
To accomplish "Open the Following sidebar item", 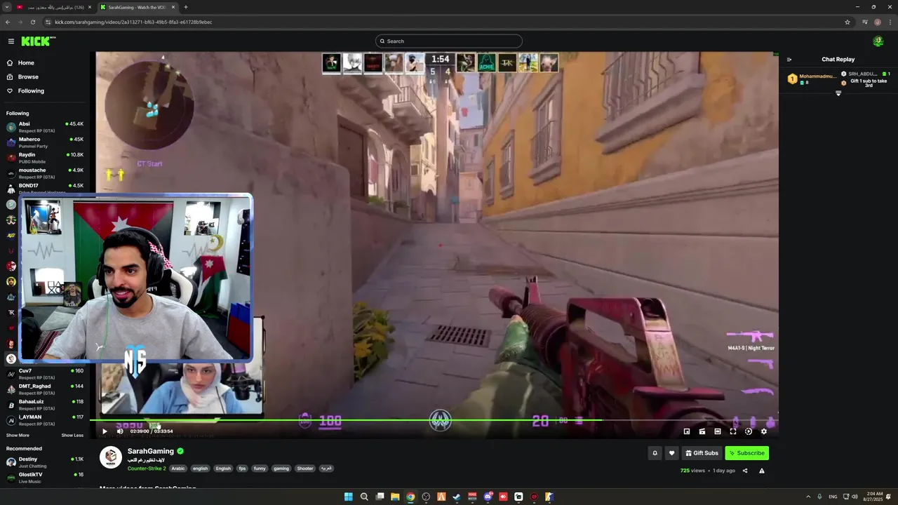I will (x=45, y=91).
